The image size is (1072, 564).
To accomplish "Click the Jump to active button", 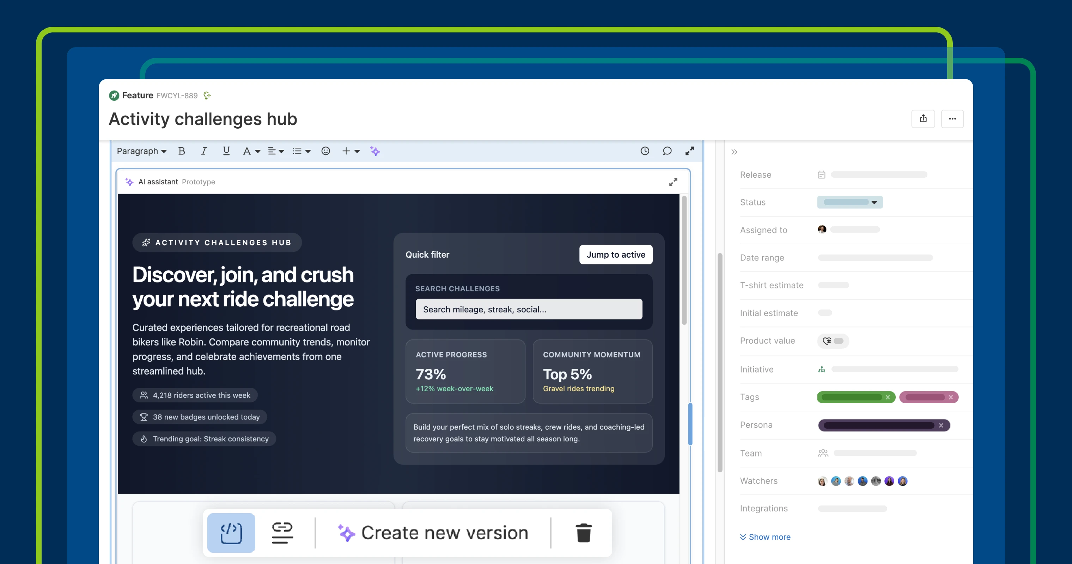I will [x=615, y=255].
